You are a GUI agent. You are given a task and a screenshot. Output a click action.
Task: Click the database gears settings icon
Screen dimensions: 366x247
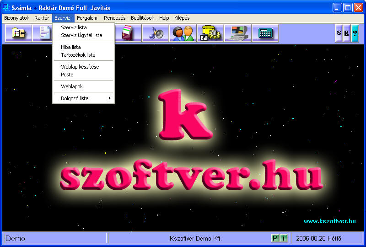210,33
